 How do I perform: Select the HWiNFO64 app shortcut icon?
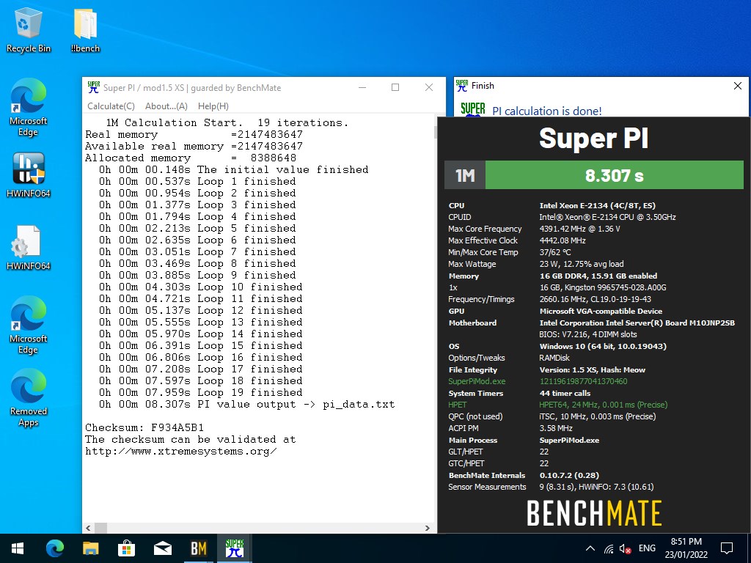(29, 175)
